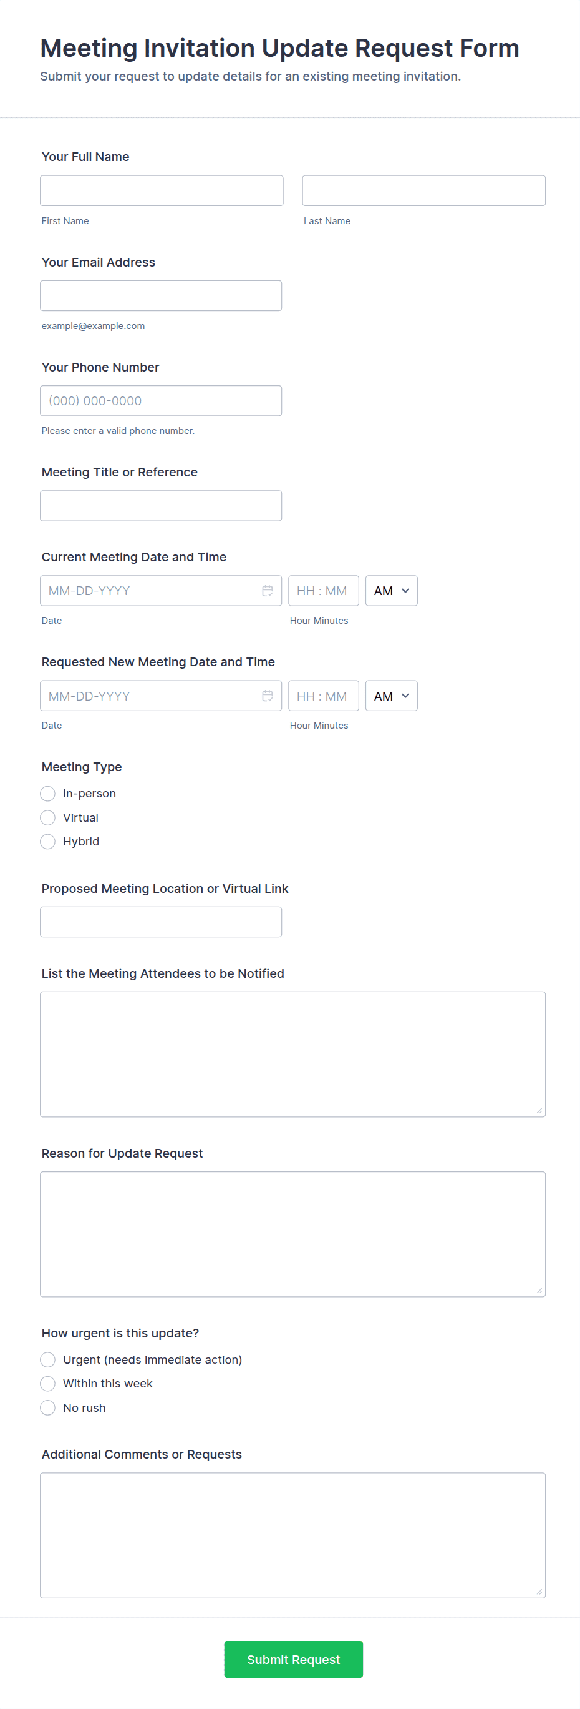
Task: Click the Meeting Title or Reference field
Action: pos(161,506)
